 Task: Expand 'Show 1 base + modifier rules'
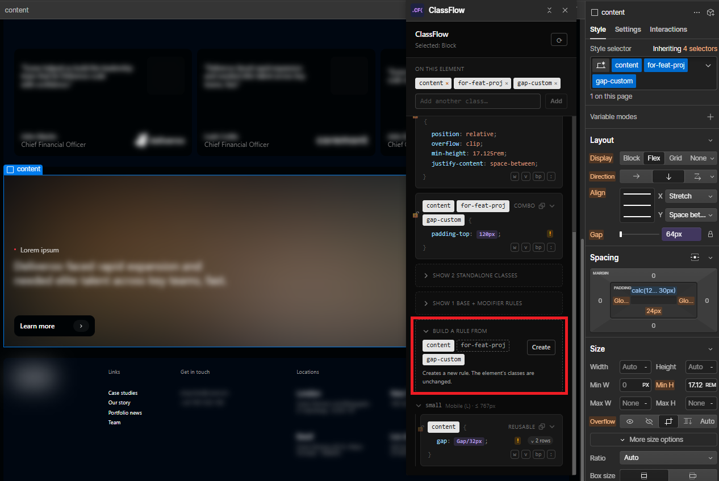point(489,303)
